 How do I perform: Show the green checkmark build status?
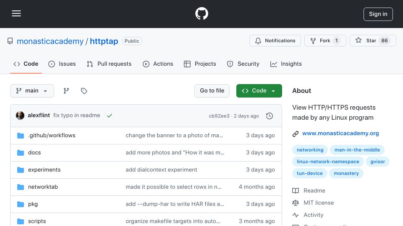(x=110, y=116)
